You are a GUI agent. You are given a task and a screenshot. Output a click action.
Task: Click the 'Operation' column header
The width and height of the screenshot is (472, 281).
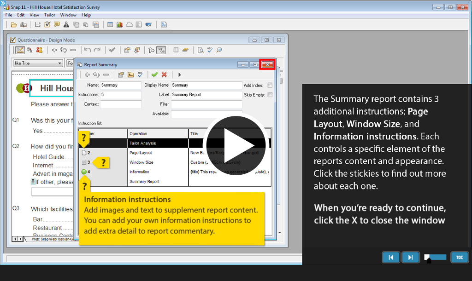(x=158, y=133)
